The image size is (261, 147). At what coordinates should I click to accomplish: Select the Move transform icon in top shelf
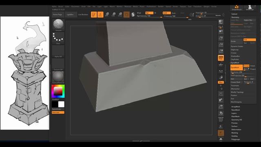click(x=107, y=15)
